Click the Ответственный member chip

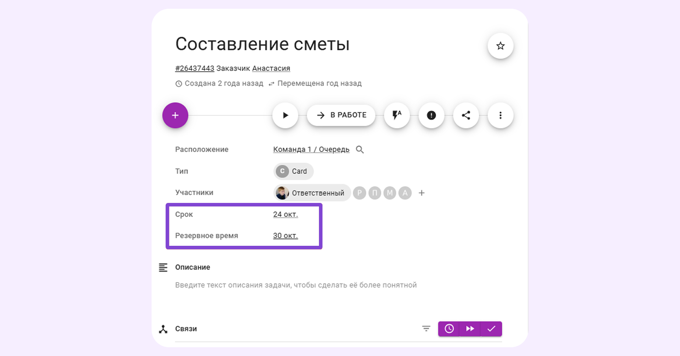coord(312,193)
